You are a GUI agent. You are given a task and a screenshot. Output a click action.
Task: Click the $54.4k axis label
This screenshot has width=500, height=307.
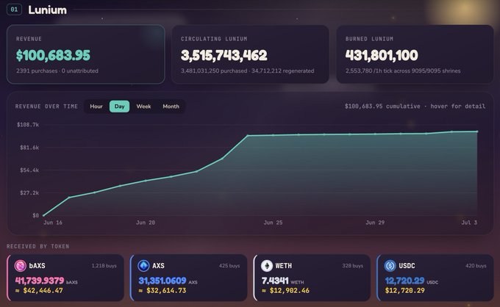(29, 170)
